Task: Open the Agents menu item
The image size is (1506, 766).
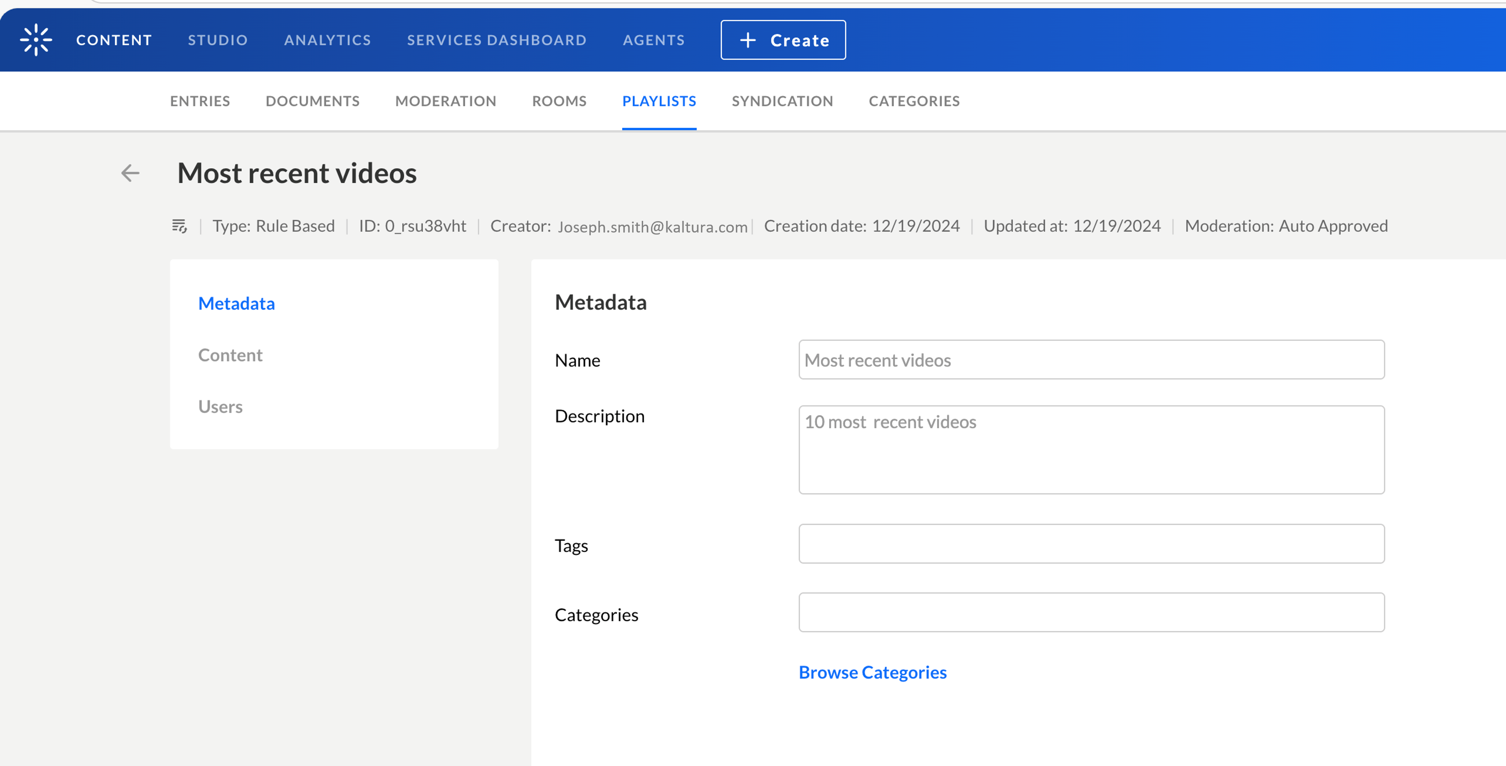Action: pos(653,40)
